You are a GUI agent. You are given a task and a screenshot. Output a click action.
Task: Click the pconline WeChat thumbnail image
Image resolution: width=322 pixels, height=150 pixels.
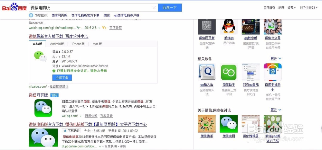(43, 137)
